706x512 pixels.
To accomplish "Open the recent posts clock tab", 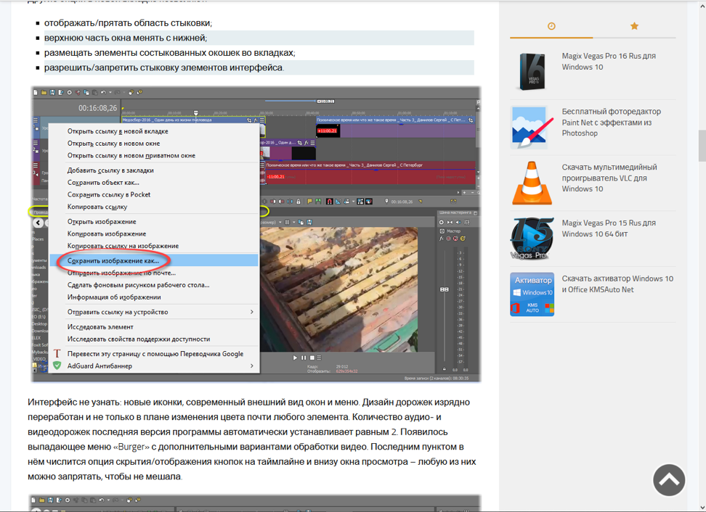I will (x=551, y=26).
